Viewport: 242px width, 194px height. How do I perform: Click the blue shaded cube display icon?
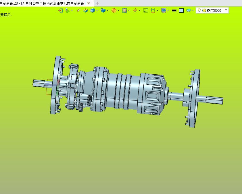point(93,11)
